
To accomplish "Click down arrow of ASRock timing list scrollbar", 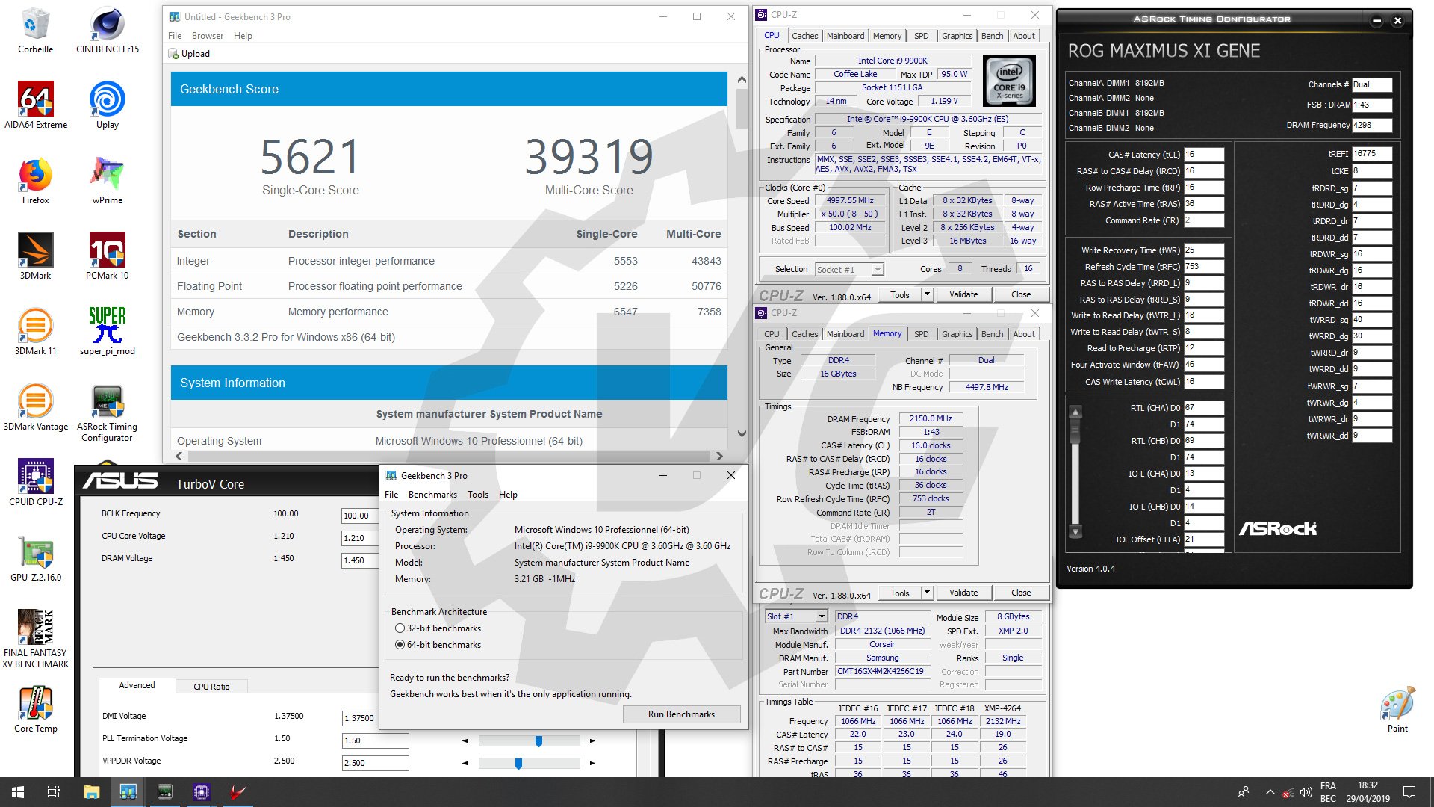I will (x=1075, y=532).
